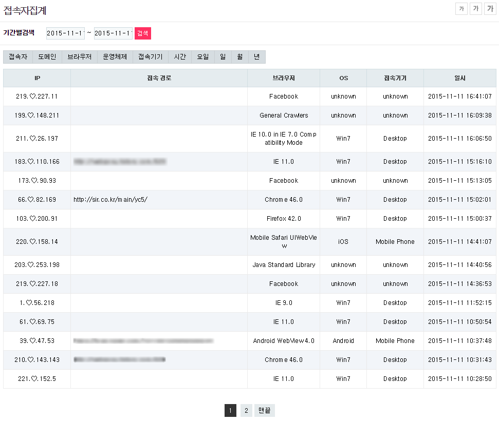499x421 pixels.
Task: Click the 일시 column header
Action: (x=460, y=78)
